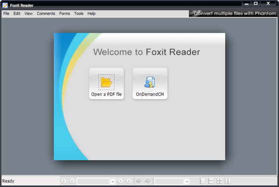Expand the page number dropdown arrow
This screenshot has height=187, width=279.
click(113, 182)
